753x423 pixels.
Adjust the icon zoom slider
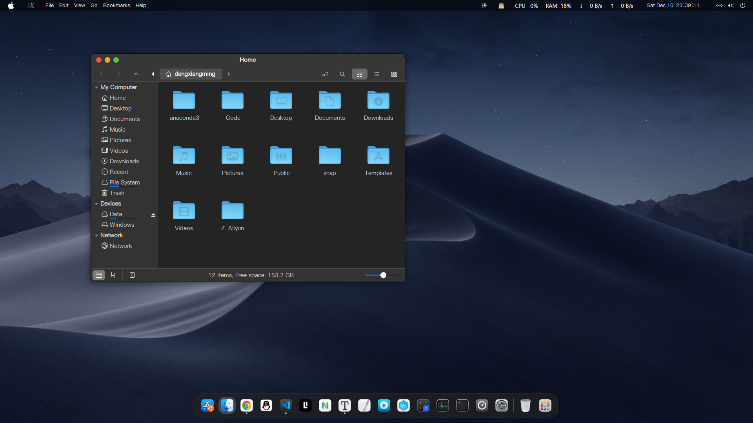pos(383,275)
